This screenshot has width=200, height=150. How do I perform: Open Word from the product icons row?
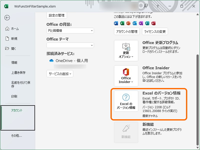tap(115, 23)
